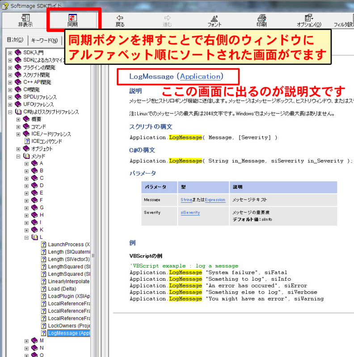This screenshot has width=354, height=357.
Task: Collapse the L methods folder
Action: (x=26, y=238)
